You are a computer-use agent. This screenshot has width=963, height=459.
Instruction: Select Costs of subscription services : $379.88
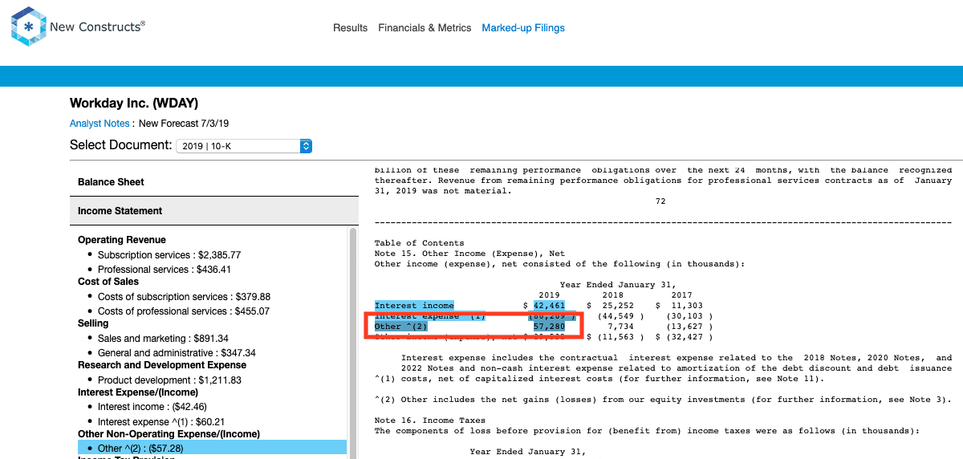tap(184, 297)
